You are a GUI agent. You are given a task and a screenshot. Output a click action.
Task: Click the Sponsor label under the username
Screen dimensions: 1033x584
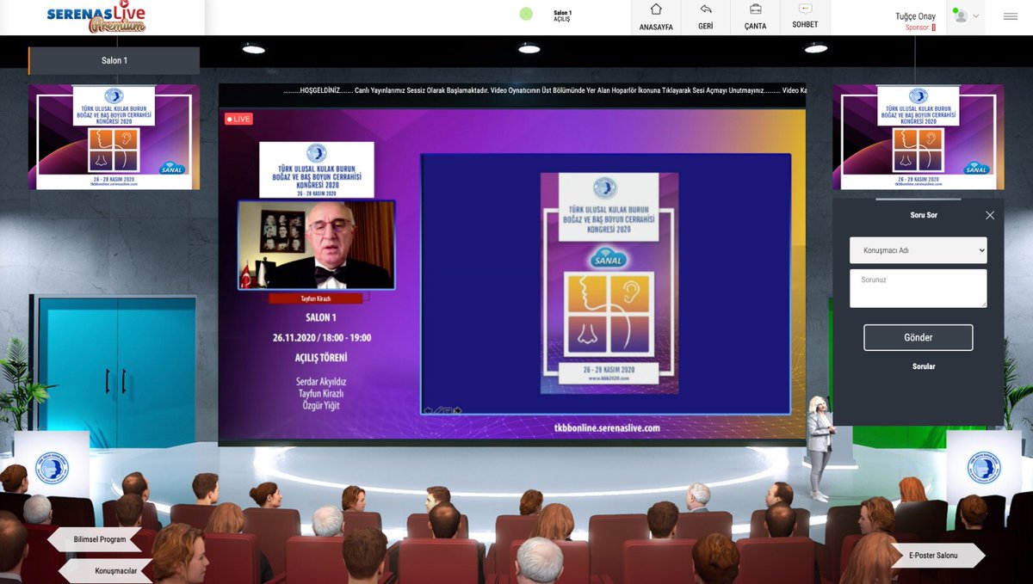click(x=918, y=28)
